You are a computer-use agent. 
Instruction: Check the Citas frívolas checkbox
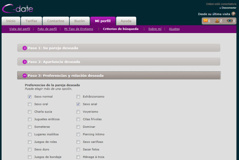[x=78, y=119]
